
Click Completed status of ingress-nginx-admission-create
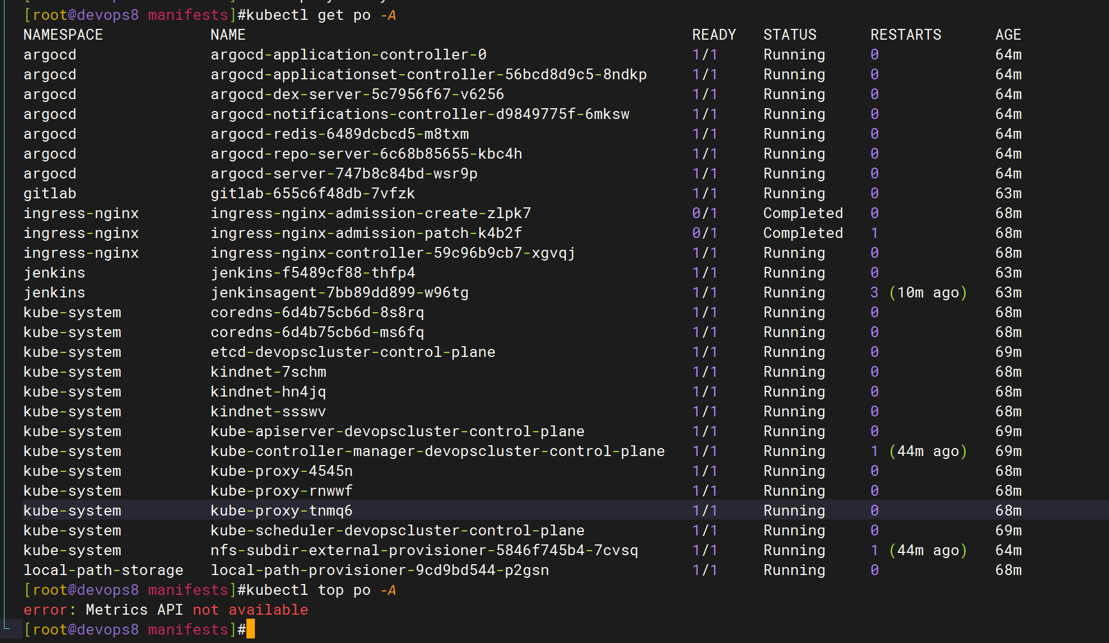(803, 213)
